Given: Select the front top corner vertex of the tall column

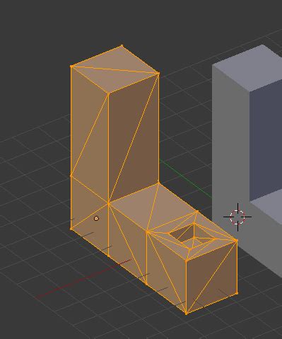Looking at the screenshot, I should [x=108, y=93].
